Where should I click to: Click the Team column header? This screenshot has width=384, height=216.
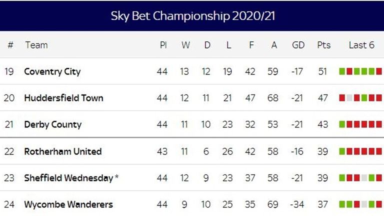pyautogui.click(x=36, y=45)
